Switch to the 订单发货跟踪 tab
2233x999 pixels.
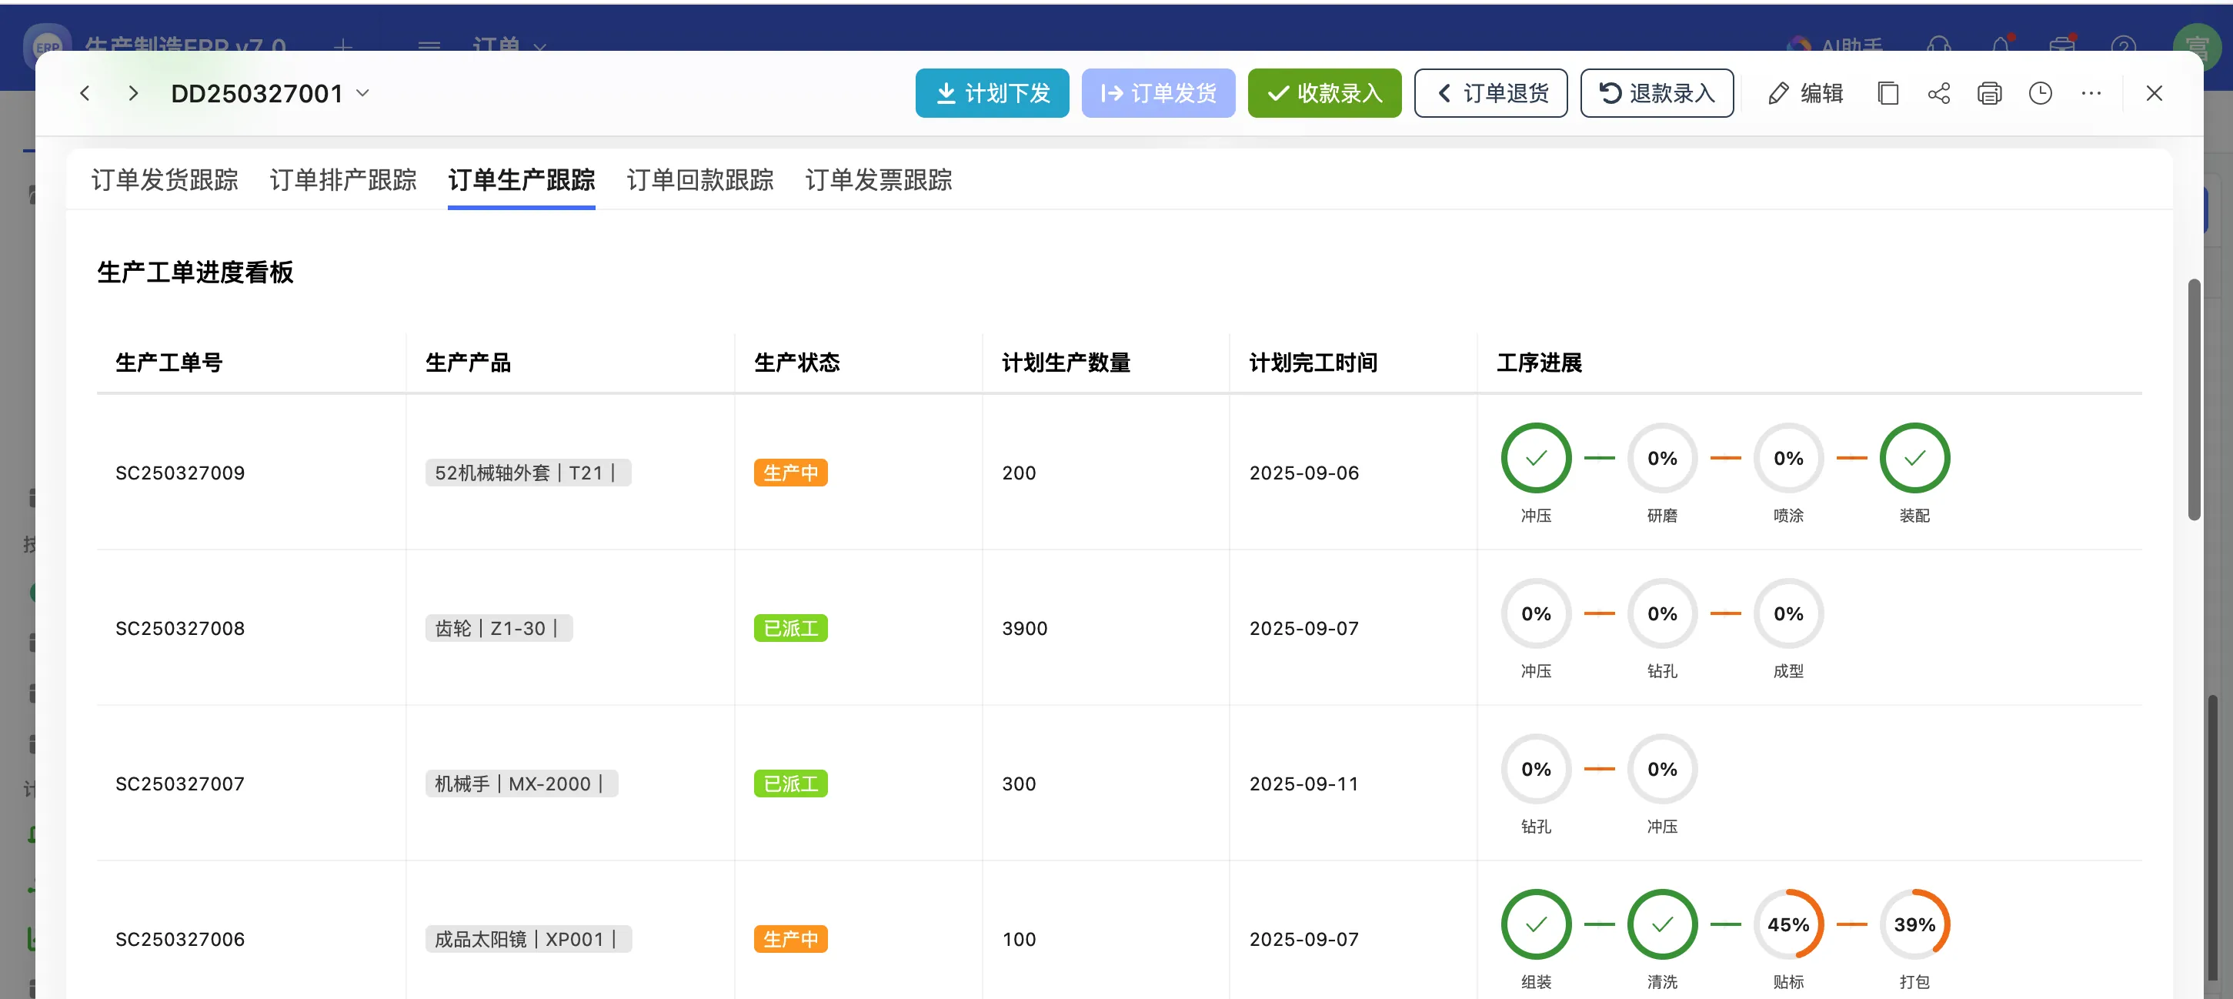(165, 179)
